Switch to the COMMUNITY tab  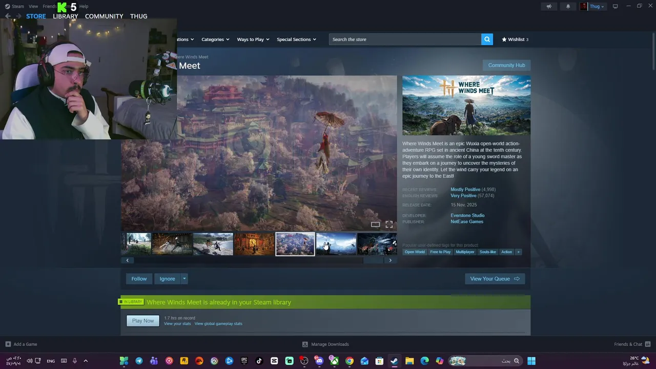(104, 16)
